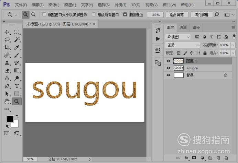Hide the sougou layer
This screenshot has height=163, width=238.
pyautogui.click(x=168, y=68)
